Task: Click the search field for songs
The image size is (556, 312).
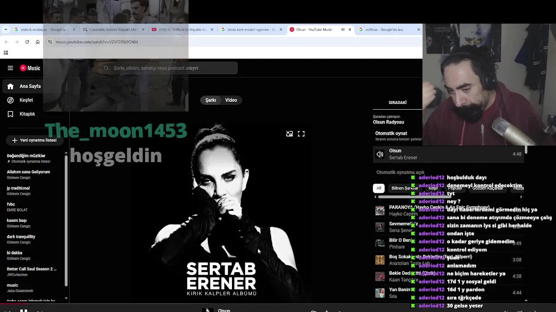Action: (168, 68)
